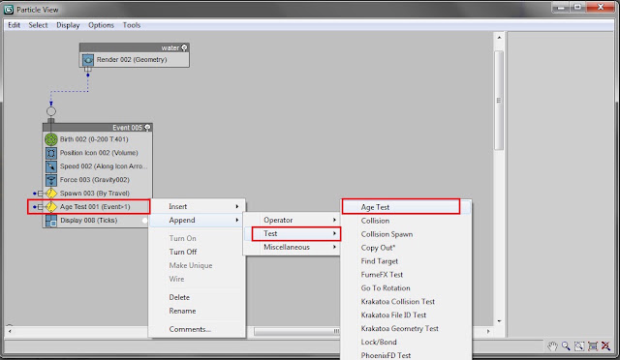The height and width of the screenshot is (360, 620).
Task: Select Lock/Bond test
Action: (x=406, y=342)
